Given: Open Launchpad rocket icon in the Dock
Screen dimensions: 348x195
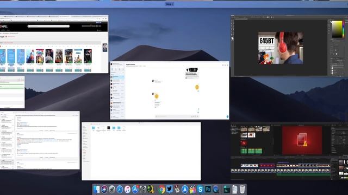Looking at the screenshot, I should coord(112,190).
